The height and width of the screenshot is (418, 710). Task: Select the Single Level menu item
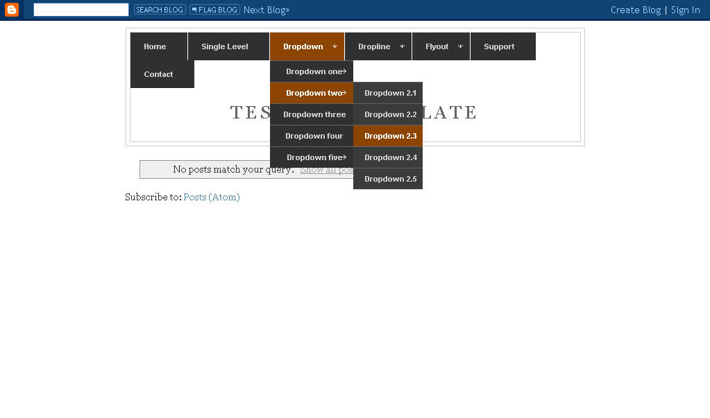[x=228, y=46]
